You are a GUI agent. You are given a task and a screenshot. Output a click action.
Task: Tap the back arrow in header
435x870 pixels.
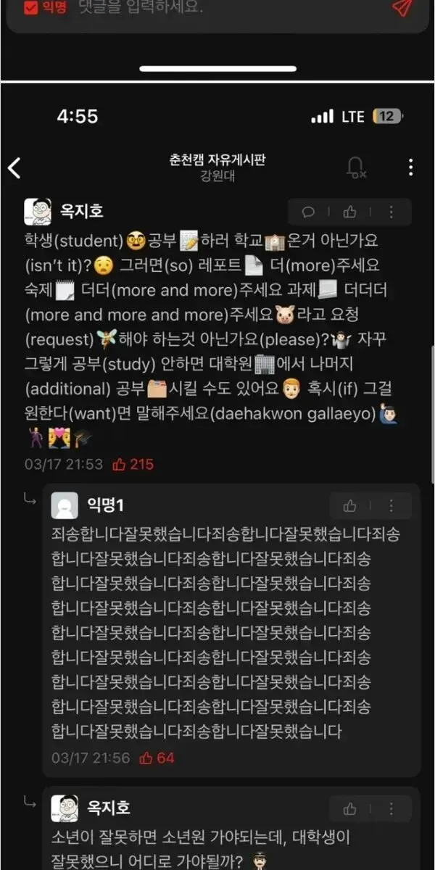(14, 168)
